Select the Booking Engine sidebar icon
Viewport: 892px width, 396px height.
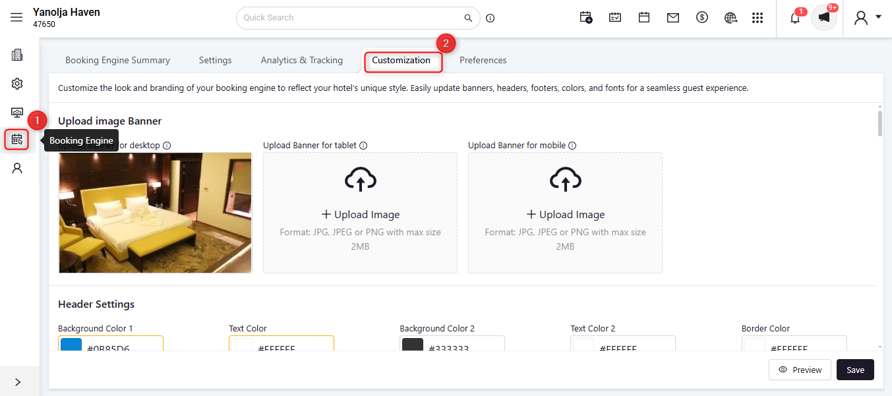click(17, 140)
